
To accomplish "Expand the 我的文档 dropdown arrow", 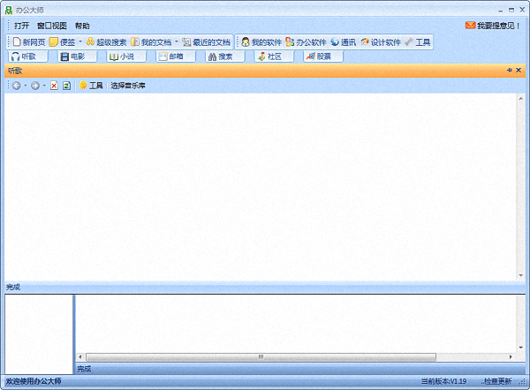I will click(176, 41).
